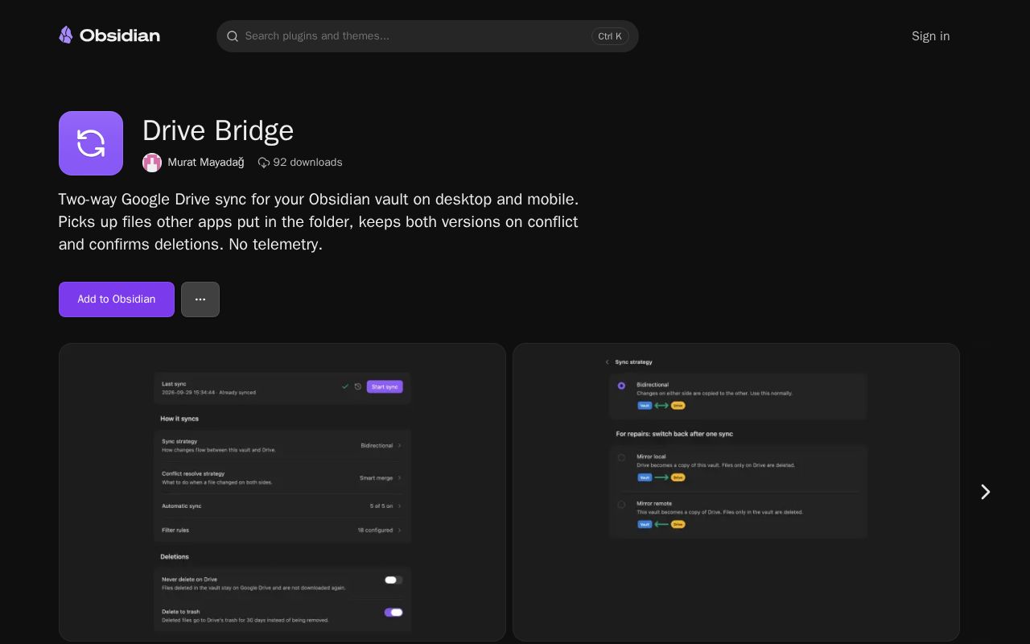This screenshot has width=1030, height=644.
Task: Open Murat Mayadağ's avatar picture
Action: (x=152, y=163)
